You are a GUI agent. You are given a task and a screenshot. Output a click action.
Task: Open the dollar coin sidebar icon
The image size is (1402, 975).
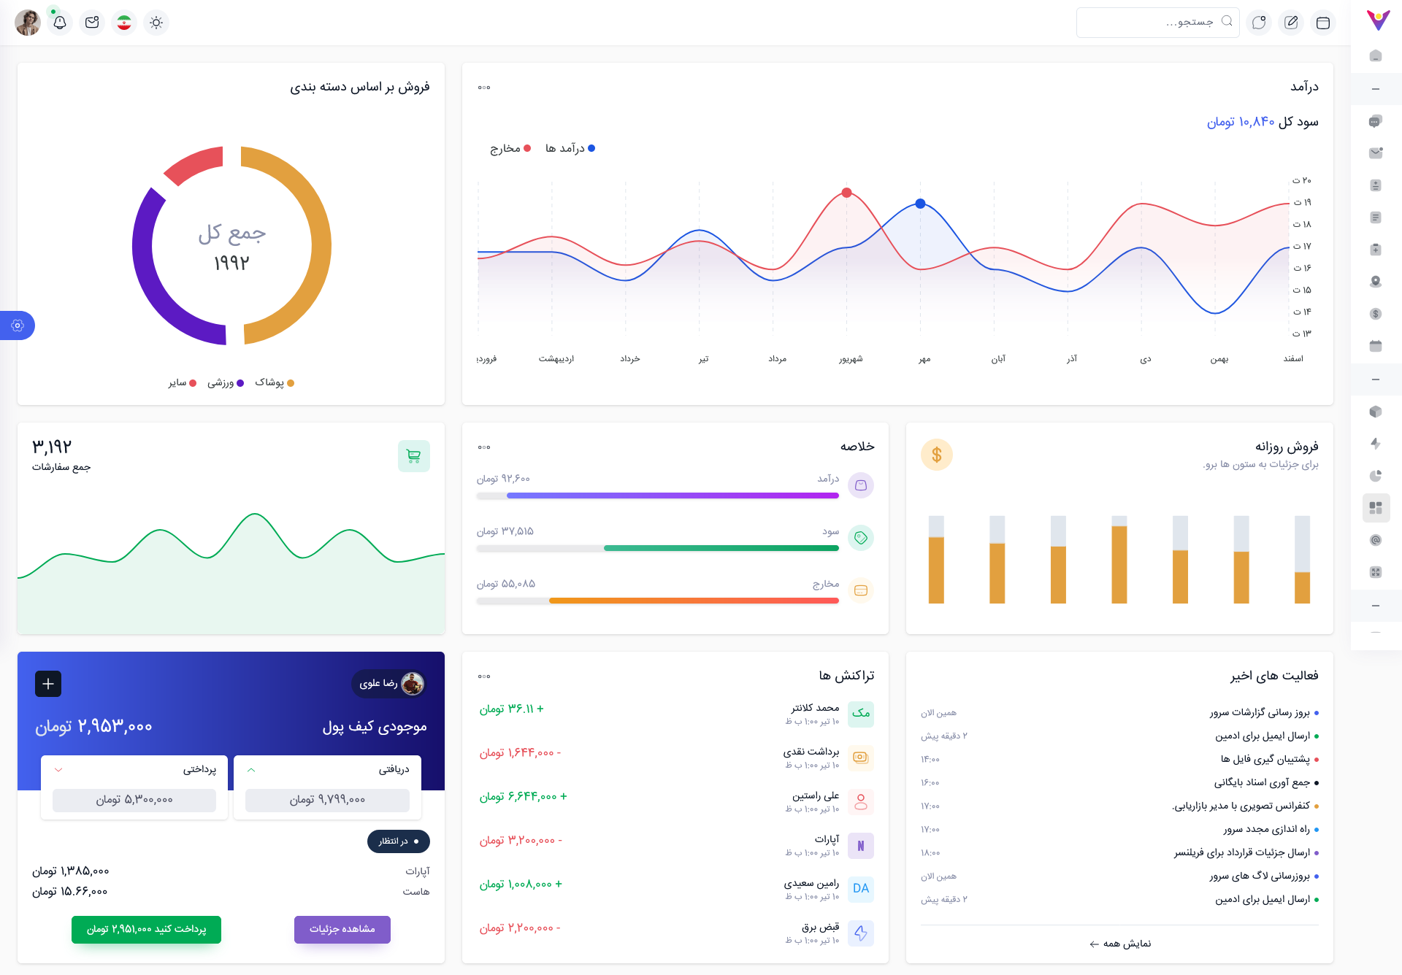1376,314
